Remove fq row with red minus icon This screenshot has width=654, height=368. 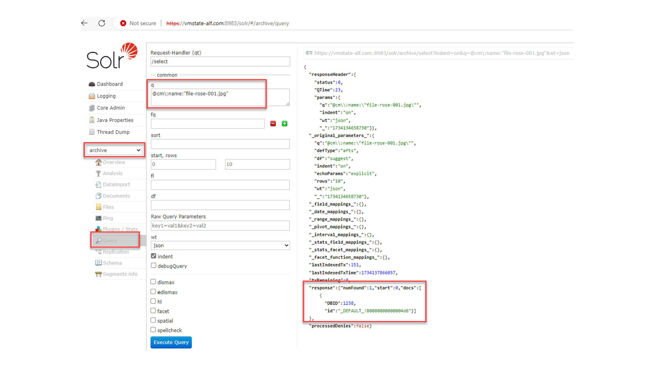click(x=273, y=124)
